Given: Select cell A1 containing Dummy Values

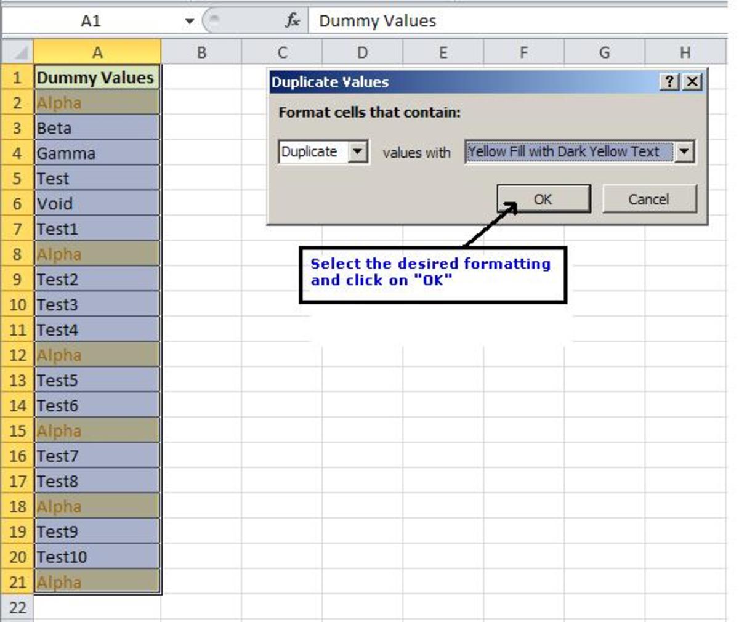Looking at the screenshot, I should [95, 78].
